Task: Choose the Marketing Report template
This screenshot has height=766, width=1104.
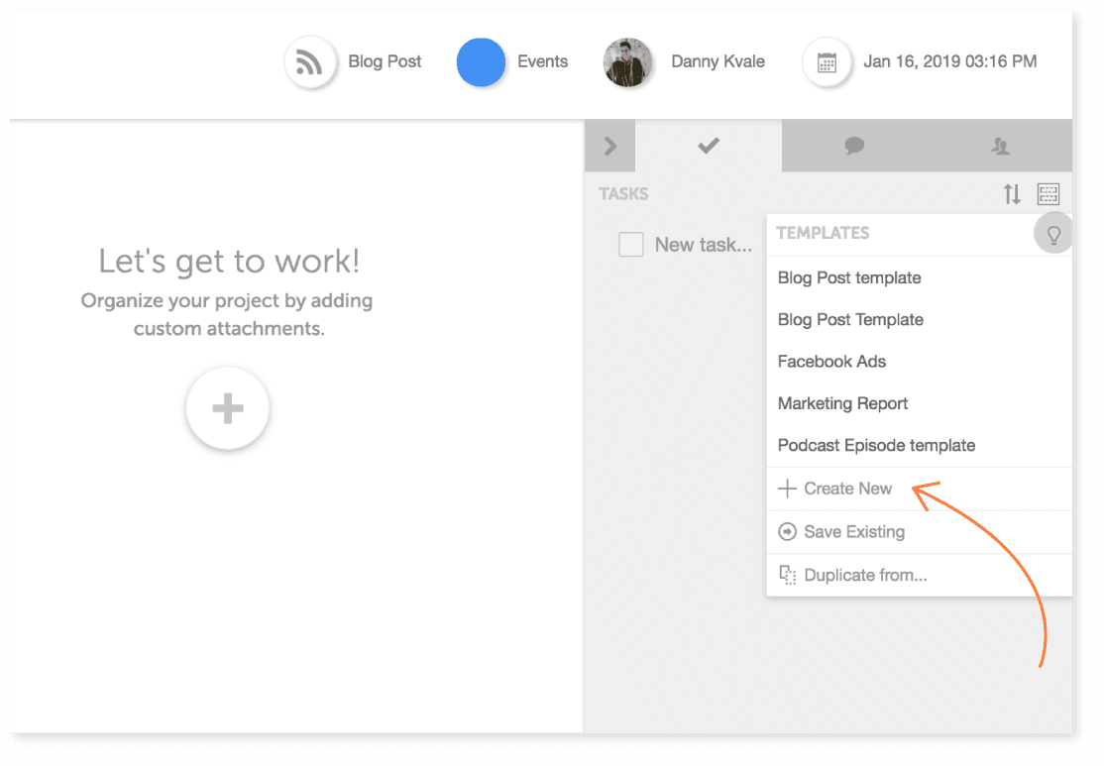Action: tap(919, 403)
